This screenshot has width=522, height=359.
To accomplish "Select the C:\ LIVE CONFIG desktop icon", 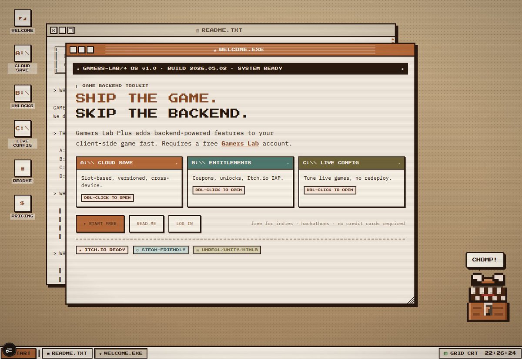I will click(x=23, y=134).
